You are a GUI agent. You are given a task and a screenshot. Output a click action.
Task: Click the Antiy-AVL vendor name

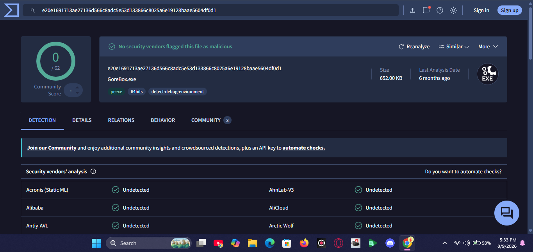[x=37, y=226]
